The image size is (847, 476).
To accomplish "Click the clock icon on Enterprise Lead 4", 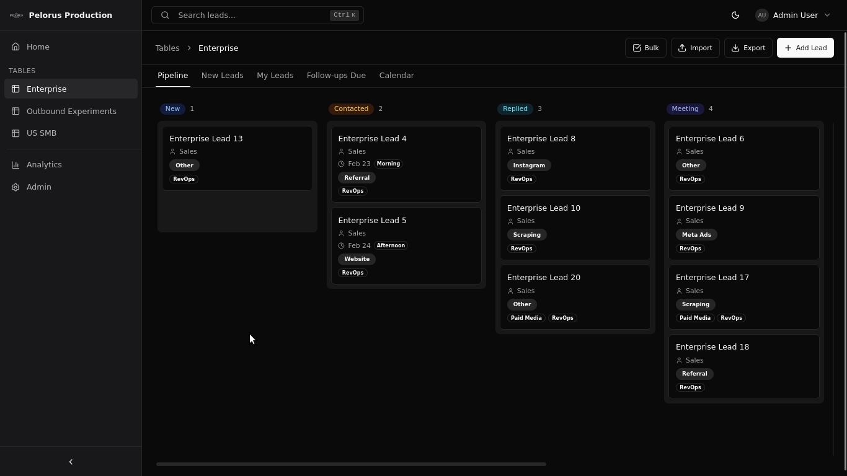I will click(341, 164).
